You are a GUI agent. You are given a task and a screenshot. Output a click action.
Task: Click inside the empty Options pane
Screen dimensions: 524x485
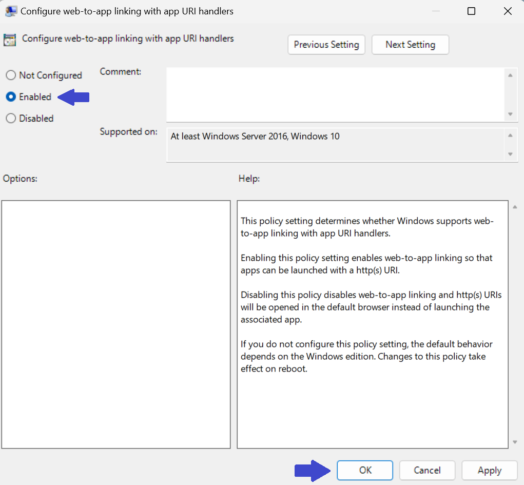115,324
